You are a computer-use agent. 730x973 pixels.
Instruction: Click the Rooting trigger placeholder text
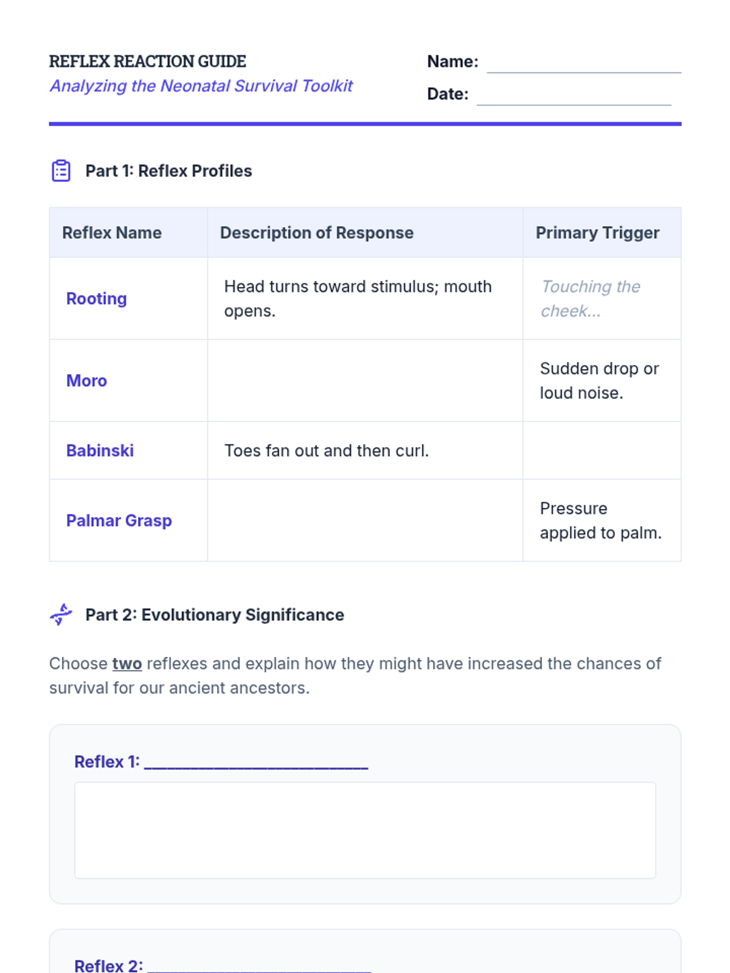click(x=590, y=299)
